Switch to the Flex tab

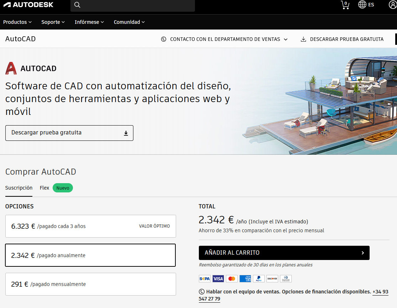[x=44, y=188]
